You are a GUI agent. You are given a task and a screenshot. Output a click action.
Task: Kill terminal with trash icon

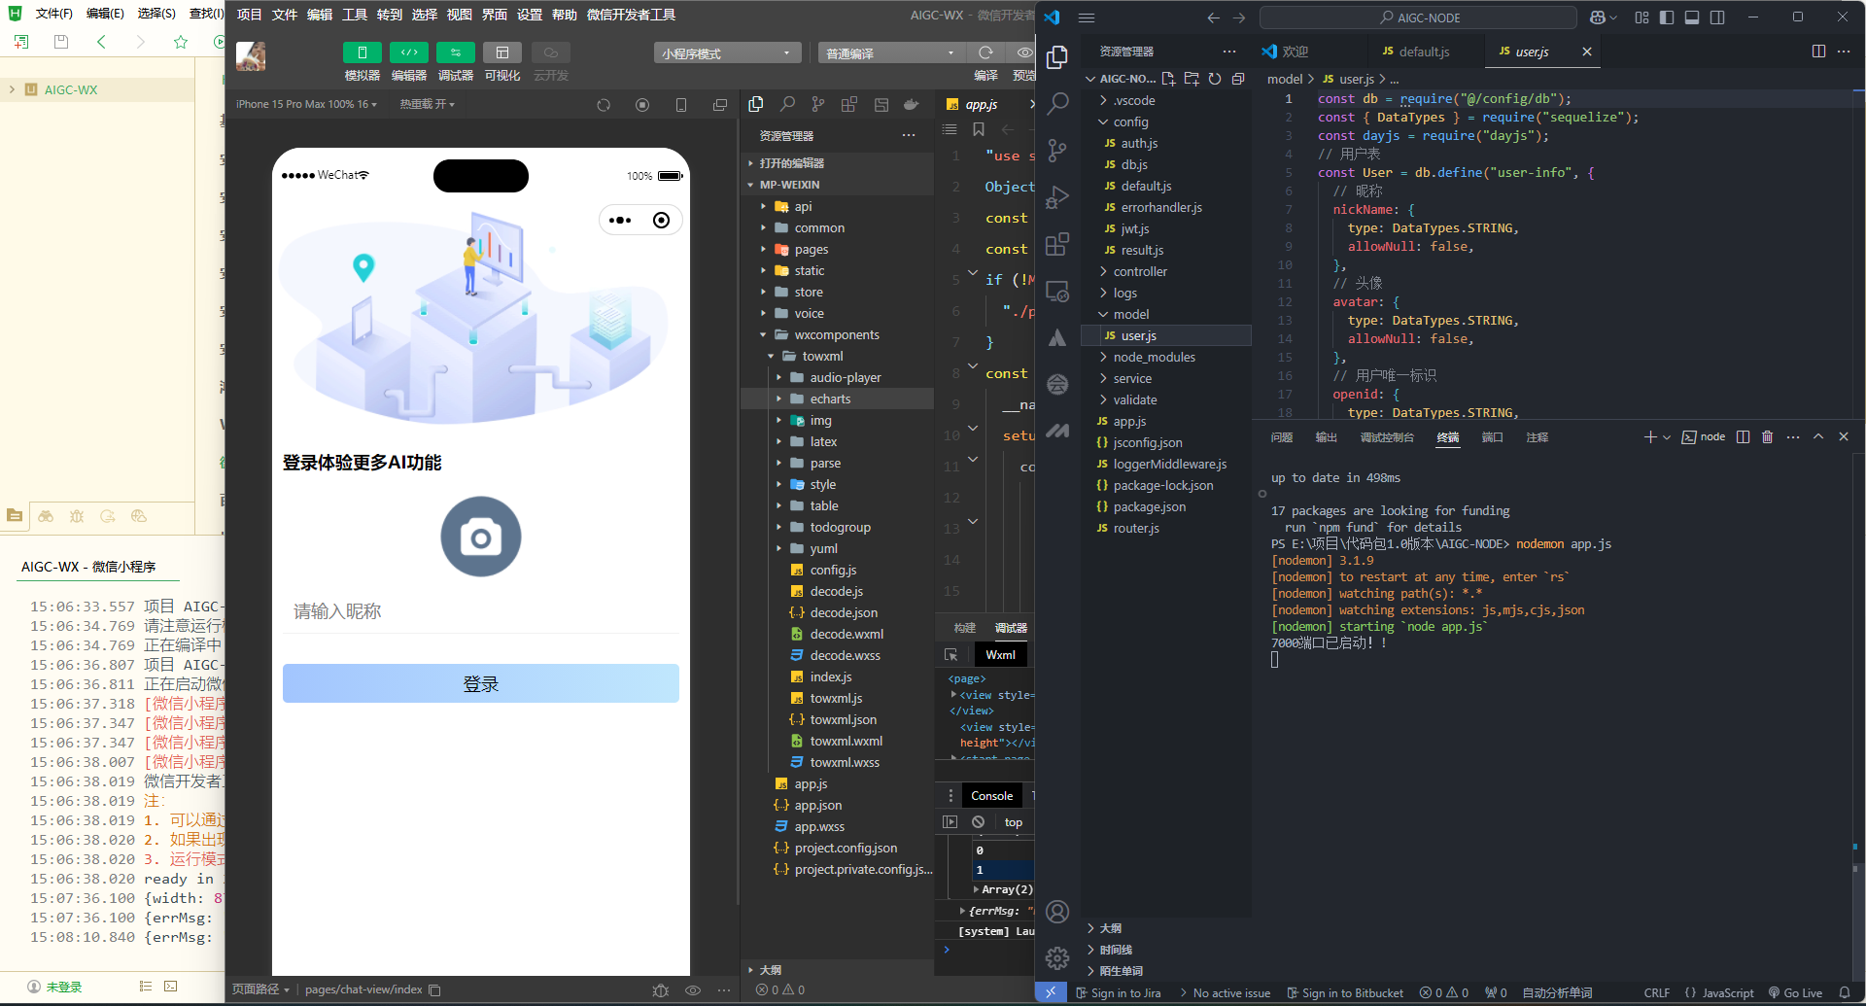[x=1767, y=437]
